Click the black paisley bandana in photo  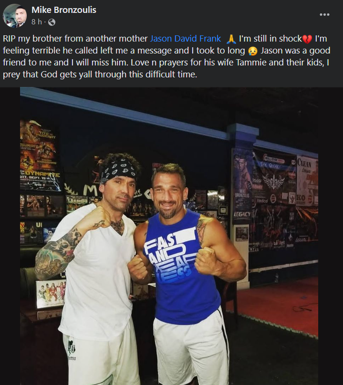tap(119, 171)
